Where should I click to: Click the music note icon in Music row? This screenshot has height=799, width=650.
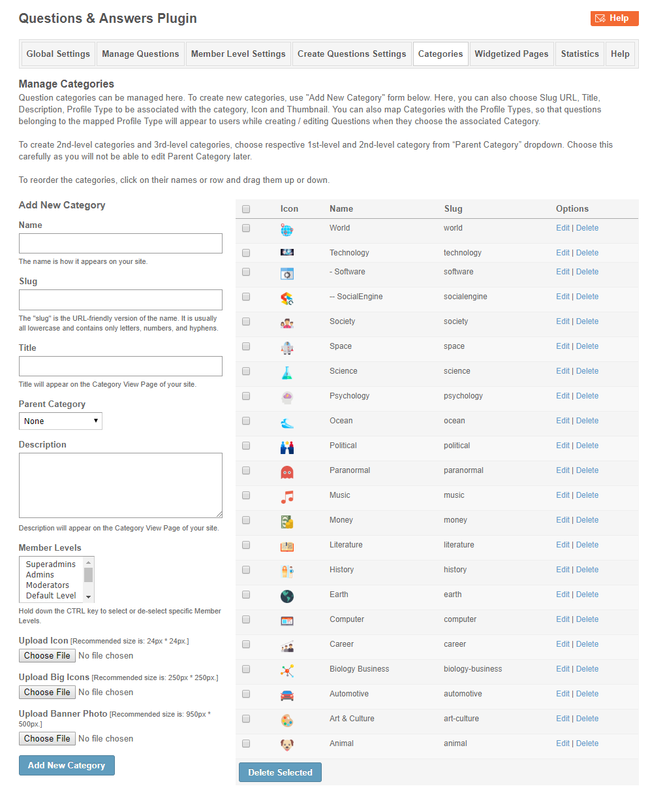point(286,497)
